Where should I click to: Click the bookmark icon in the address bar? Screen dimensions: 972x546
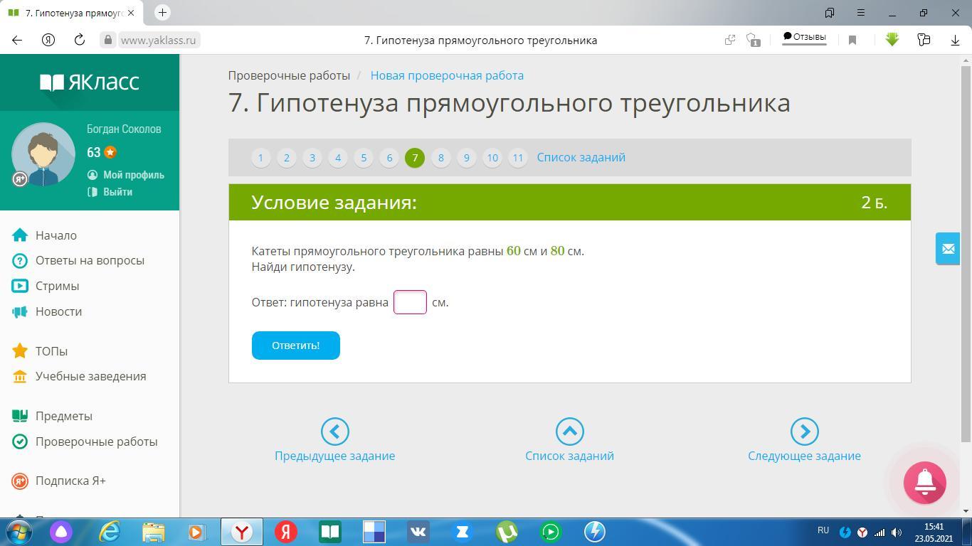coord(852,40)
